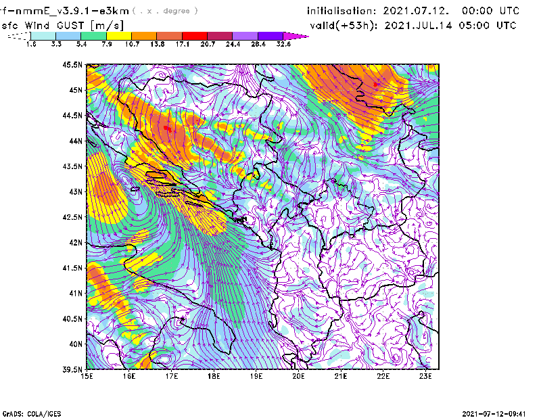
Task: Click the dashed white arrow below 1.6
Action: [x=19, y=36]
